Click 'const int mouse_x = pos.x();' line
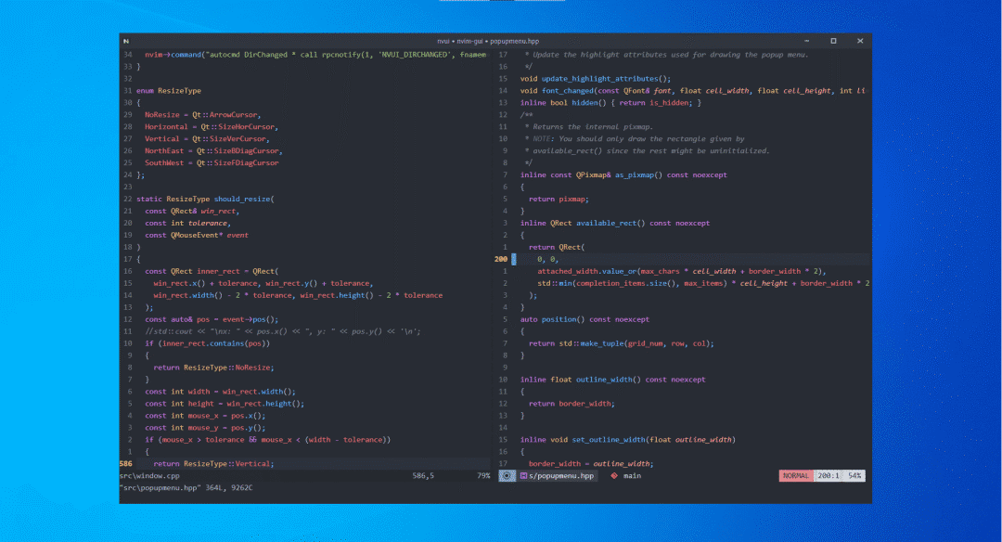 point(205,416)
